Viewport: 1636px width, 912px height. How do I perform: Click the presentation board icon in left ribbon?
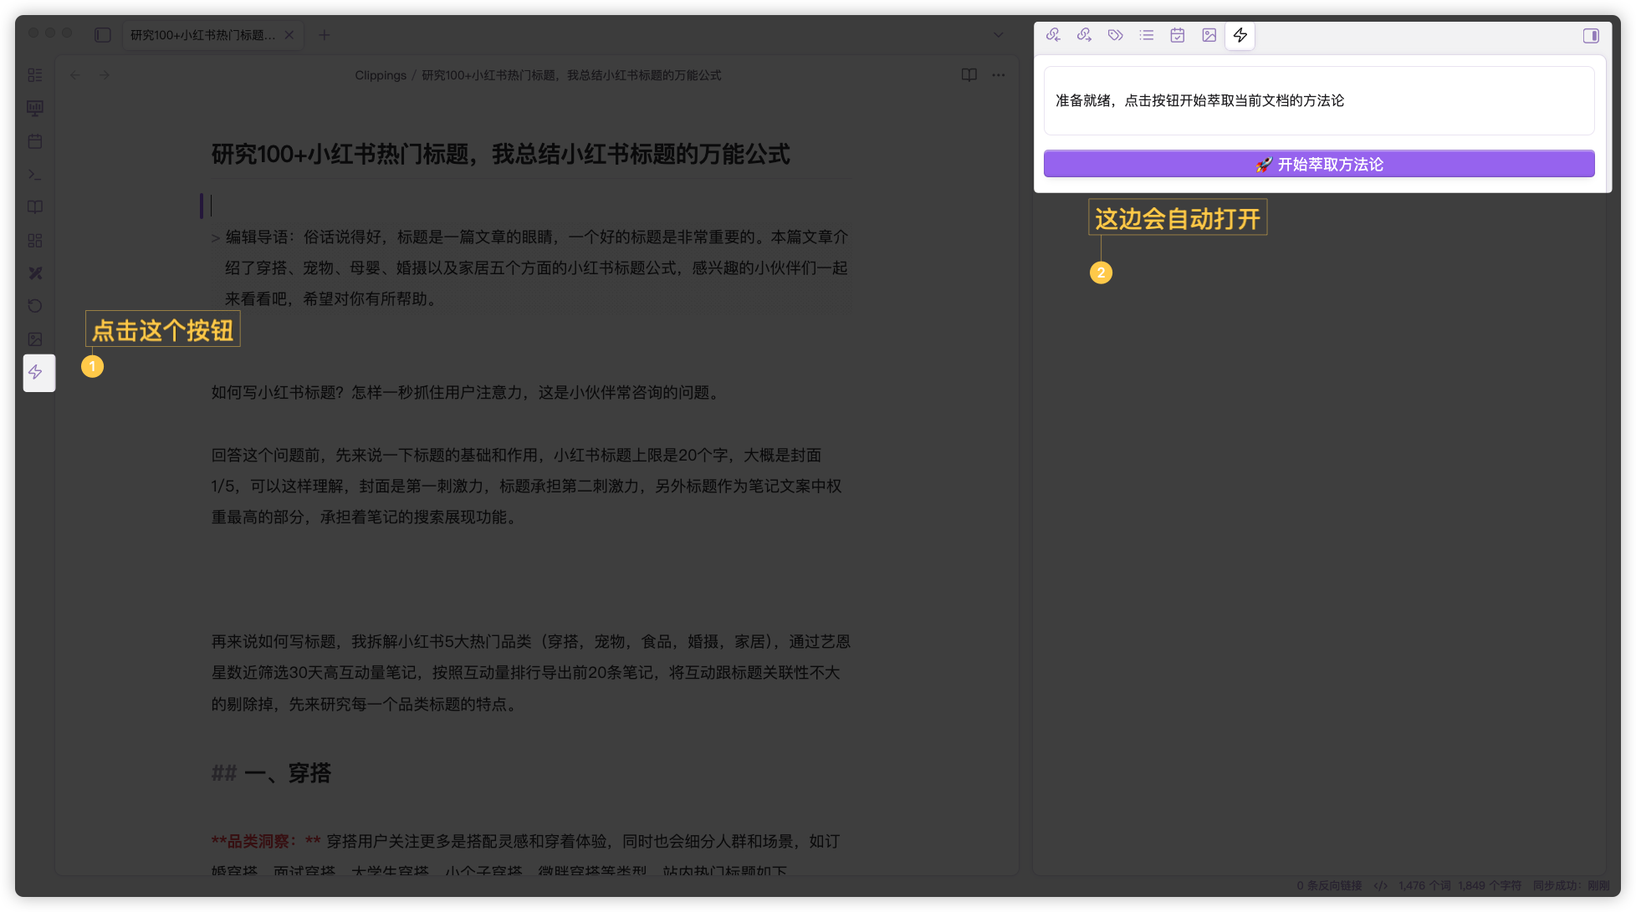[35, 108]
